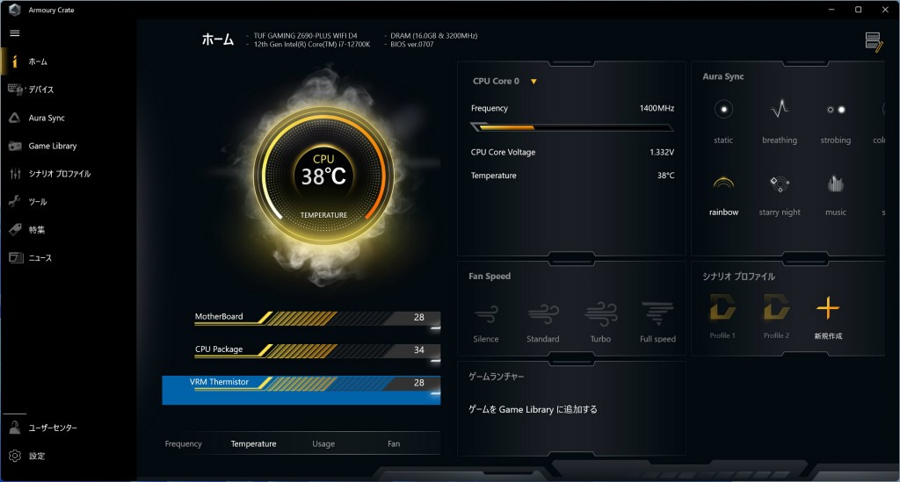Select the VRM Thermistor temperature row
Image resolution: width=900 pixels, height=482 pixels.
point(301,391)
